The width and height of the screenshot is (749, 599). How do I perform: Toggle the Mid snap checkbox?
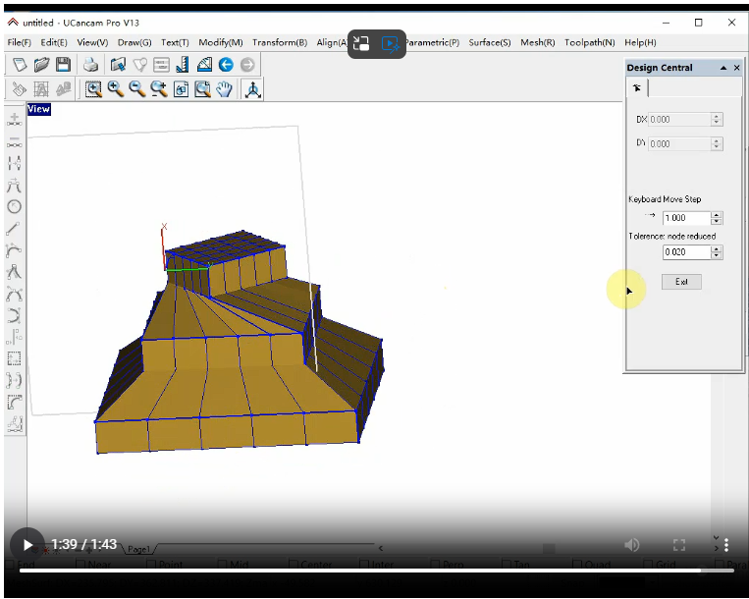pyautogui.click(x=222, y=565)
